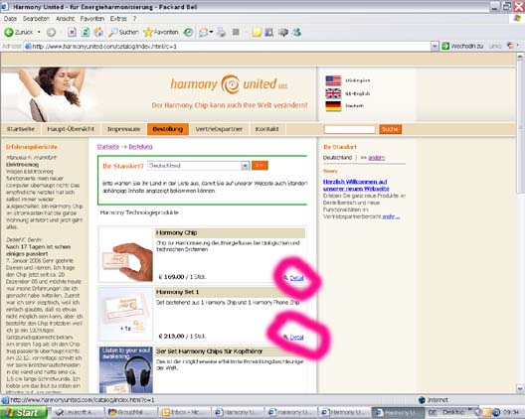The image size is (525, 419).
Task: Go to browser home page icon
Action: click(98, 32)
